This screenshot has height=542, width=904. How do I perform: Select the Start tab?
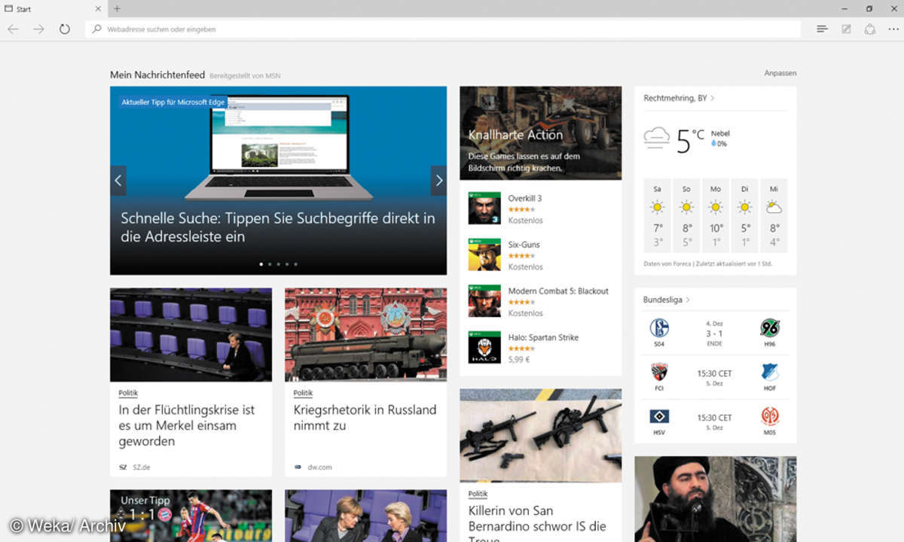tap(53, 8)
